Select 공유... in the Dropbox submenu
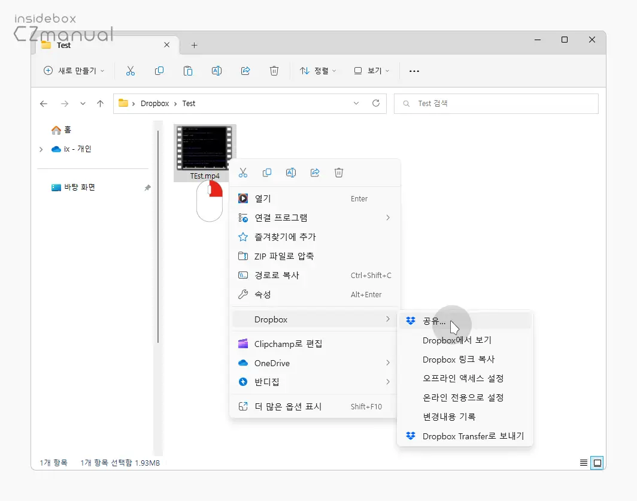 tap(465, 321)
